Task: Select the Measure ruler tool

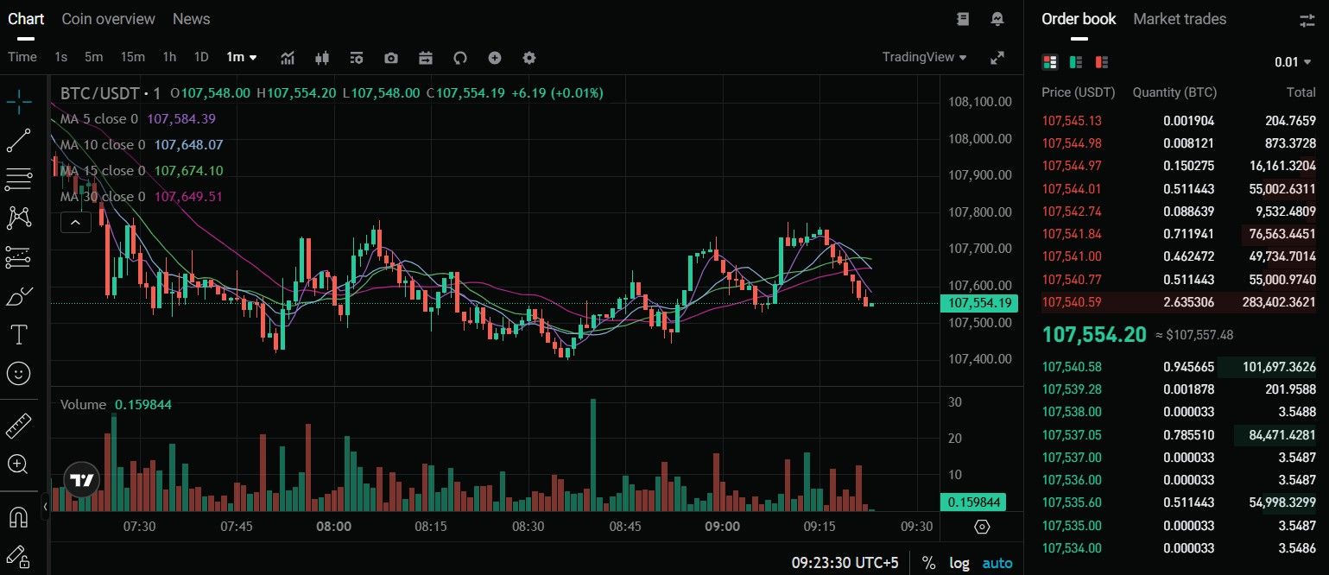Action: 19,425
